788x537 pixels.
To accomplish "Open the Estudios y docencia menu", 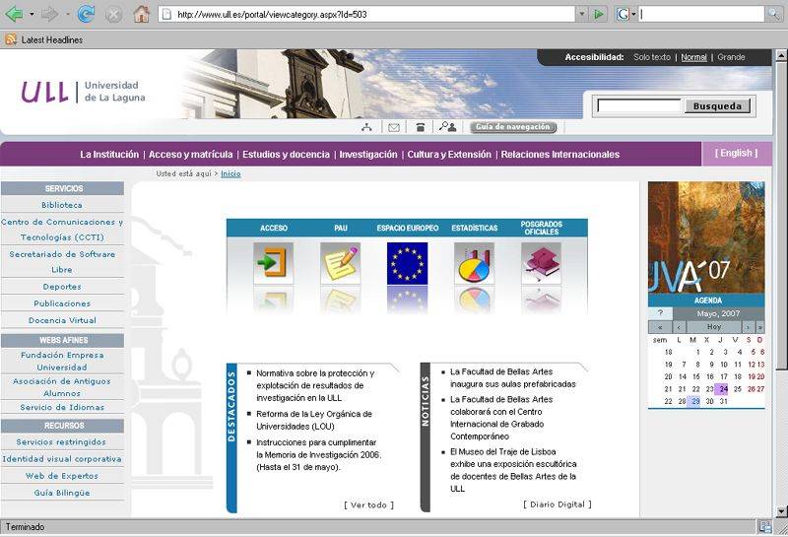I will (286, 155).
